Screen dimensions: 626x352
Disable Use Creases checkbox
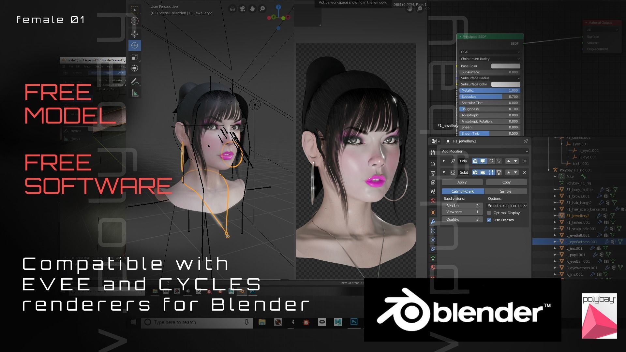tap(489, 220)
